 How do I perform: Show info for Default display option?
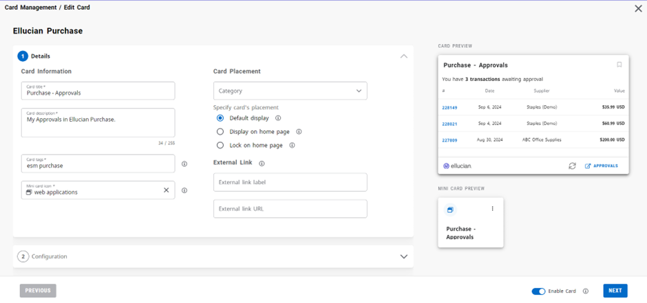click(x=277, y=118)
